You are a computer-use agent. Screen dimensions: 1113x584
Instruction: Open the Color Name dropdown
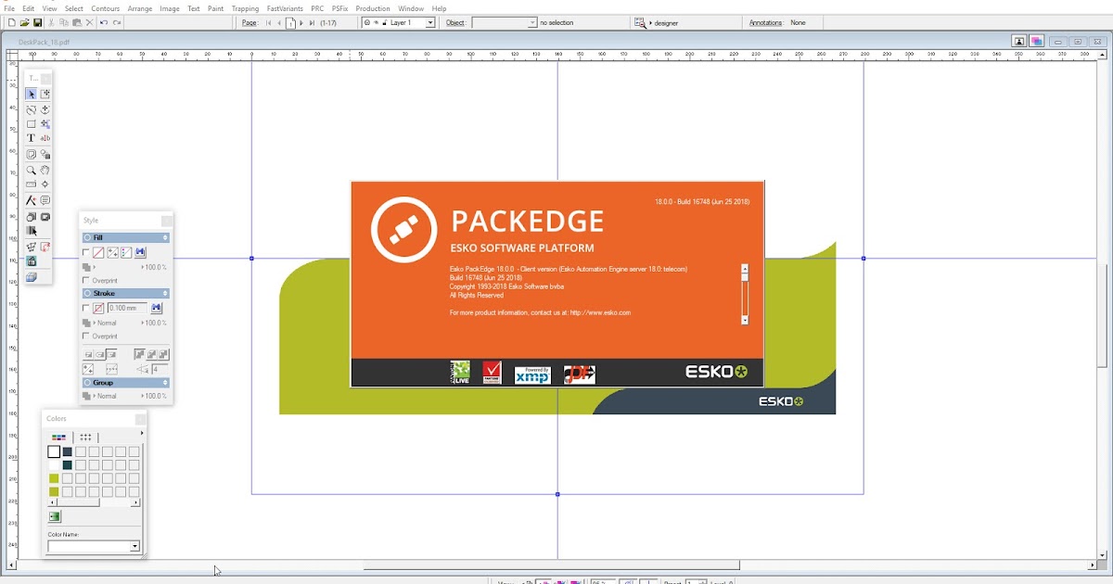point(135,546)
